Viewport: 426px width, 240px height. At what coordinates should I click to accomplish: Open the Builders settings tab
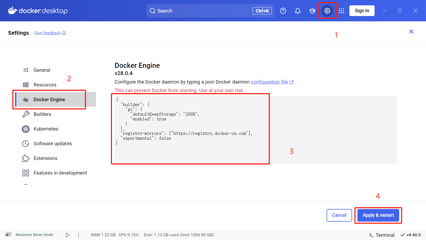pyautogui.click(x=55, y=114)
